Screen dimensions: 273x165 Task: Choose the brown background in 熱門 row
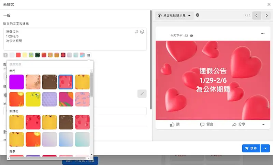pyautogui.click(x=49, y=82)
